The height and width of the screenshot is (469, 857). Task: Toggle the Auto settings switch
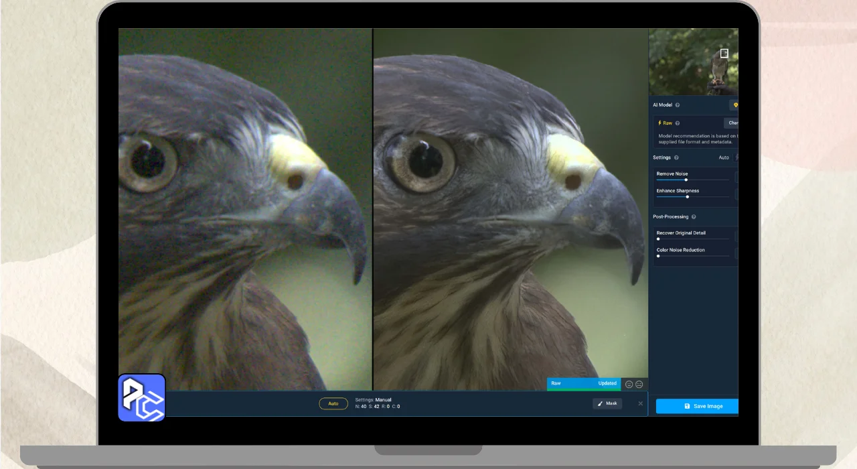[736, 157]
